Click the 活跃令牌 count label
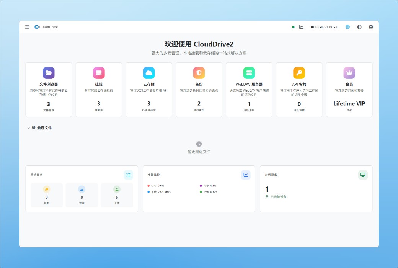This screenshot has width=398, height=268. point(299,110)
